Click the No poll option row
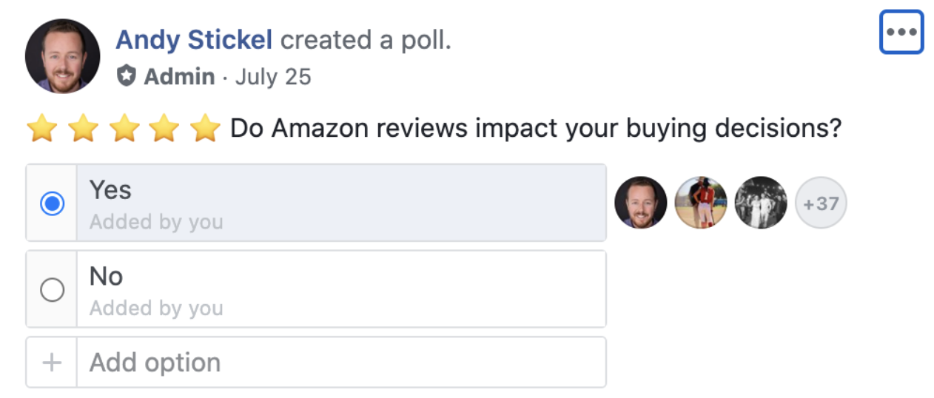The height and width of the screenshot is (398, 934). tap(340, 289)
